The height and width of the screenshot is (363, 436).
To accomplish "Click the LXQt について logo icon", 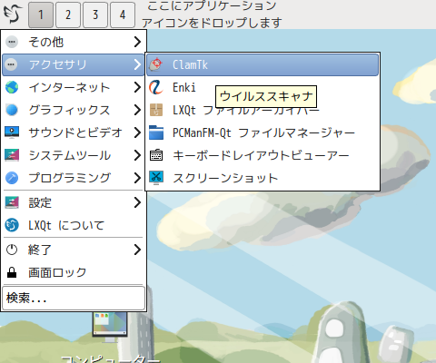I will (x=12, y=225).
